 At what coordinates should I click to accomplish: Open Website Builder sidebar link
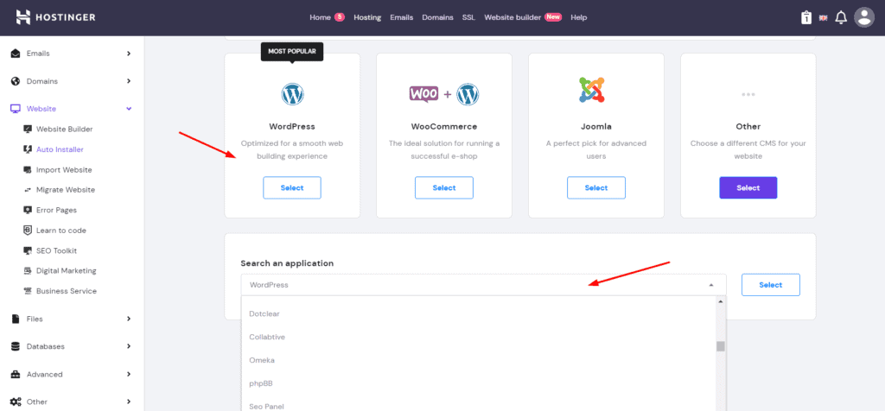tap(64, 130)
